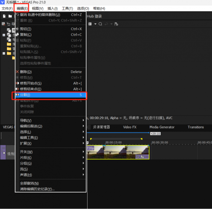Collapse the minus node in the media tree

tap(4, 53)
